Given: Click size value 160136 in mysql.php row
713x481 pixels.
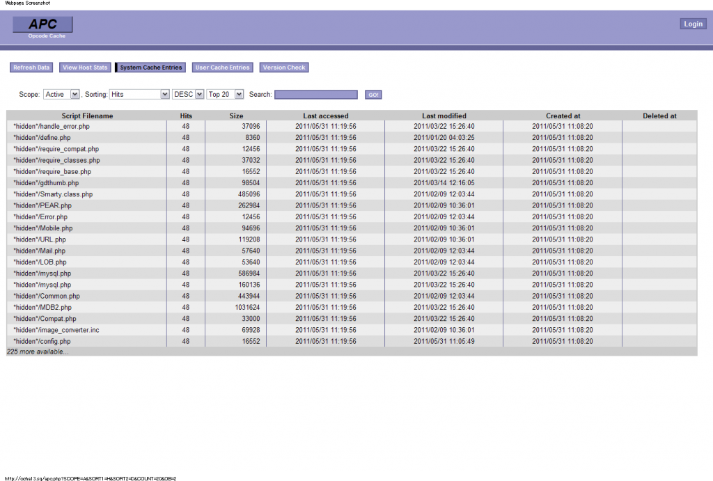Looking at the screenshot, I should pos(249,285).
